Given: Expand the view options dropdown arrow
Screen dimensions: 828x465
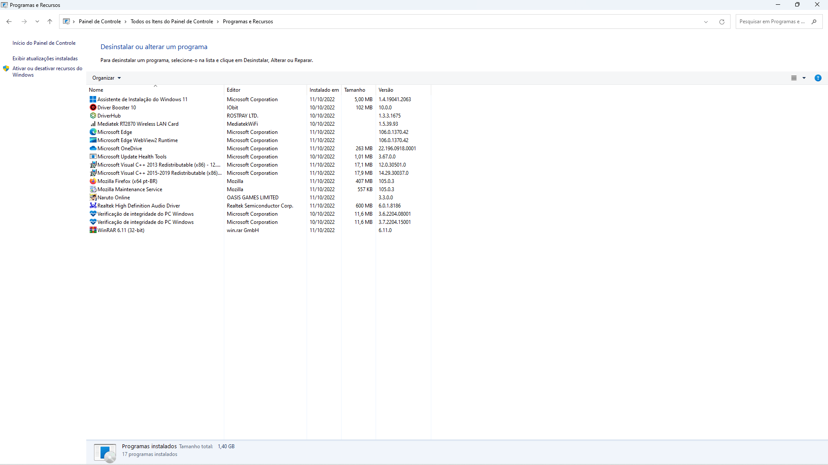Looking at the screenshot, I should pyautogui.click(x=804, y=78).
